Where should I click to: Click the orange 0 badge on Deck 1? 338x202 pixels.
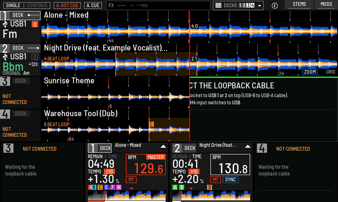(x=35, y=24)
